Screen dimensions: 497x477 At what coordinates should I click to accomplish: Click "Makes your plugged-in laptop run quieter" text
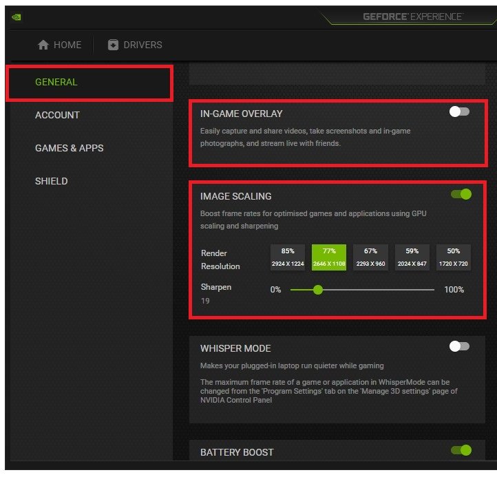click(x=292, y=365)
